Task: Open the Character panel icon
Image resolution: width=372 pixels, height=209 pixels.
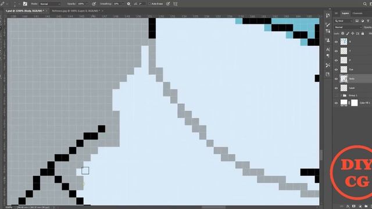Action: point(328,49)
